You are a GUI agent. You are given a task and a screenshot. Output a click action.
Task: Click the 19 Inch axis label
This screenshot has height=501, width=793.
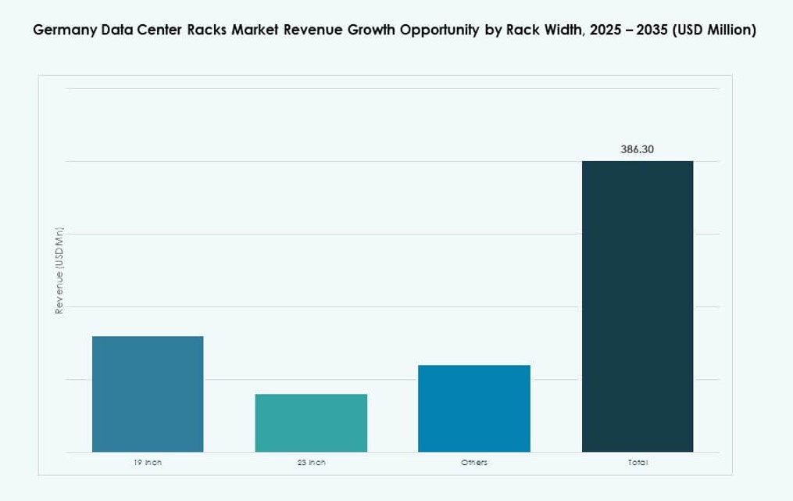click(148, 462)
